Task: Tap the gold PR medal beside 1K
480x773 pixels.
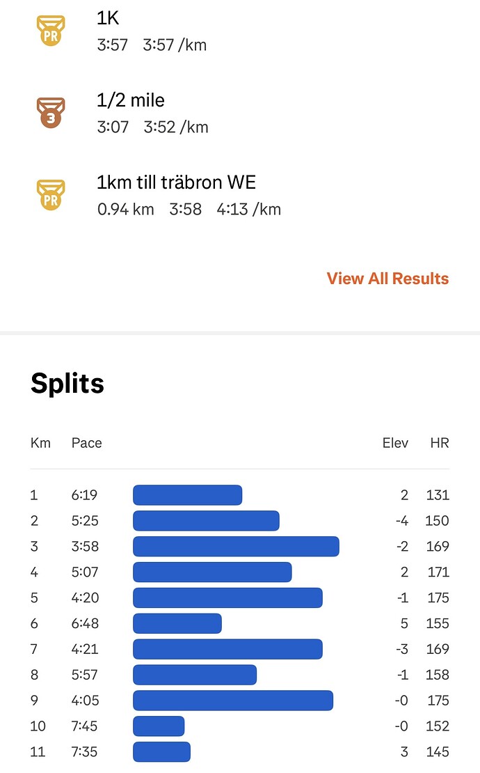Action: (x=50, y=31)
